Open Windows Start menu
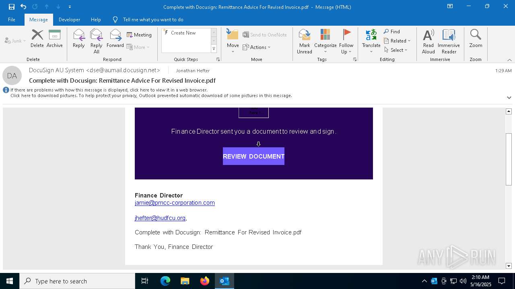 click(x=10, y=281)
